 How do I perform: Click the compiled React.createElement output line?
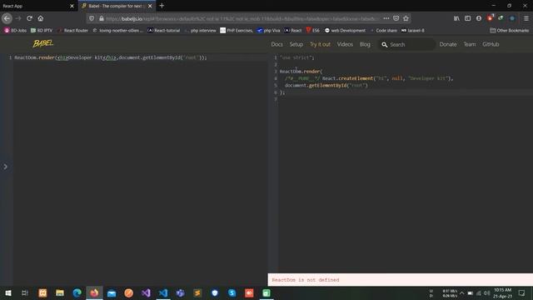tap(369, 78)
